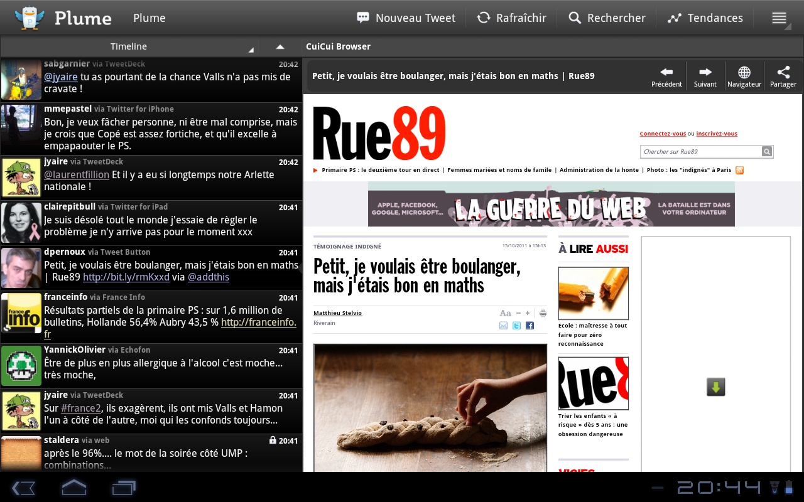
Task: Focus the Chercher sur Rue89 field
Action: (x=701, y=151)
